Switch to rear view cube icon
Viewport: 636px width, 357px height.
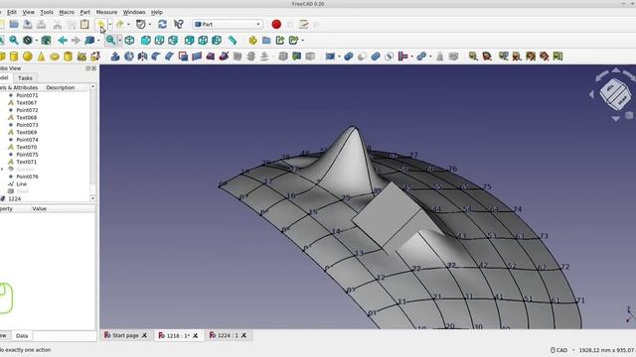[190, 40]
